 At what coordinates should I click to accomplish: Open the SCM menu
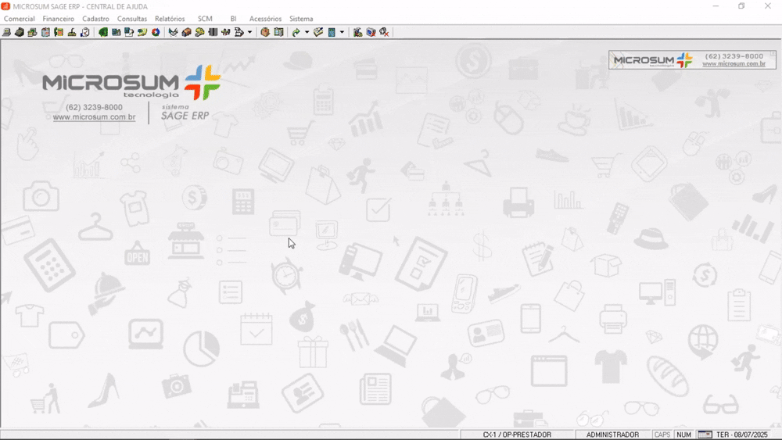pyautogui.click(x=205, y=19)
